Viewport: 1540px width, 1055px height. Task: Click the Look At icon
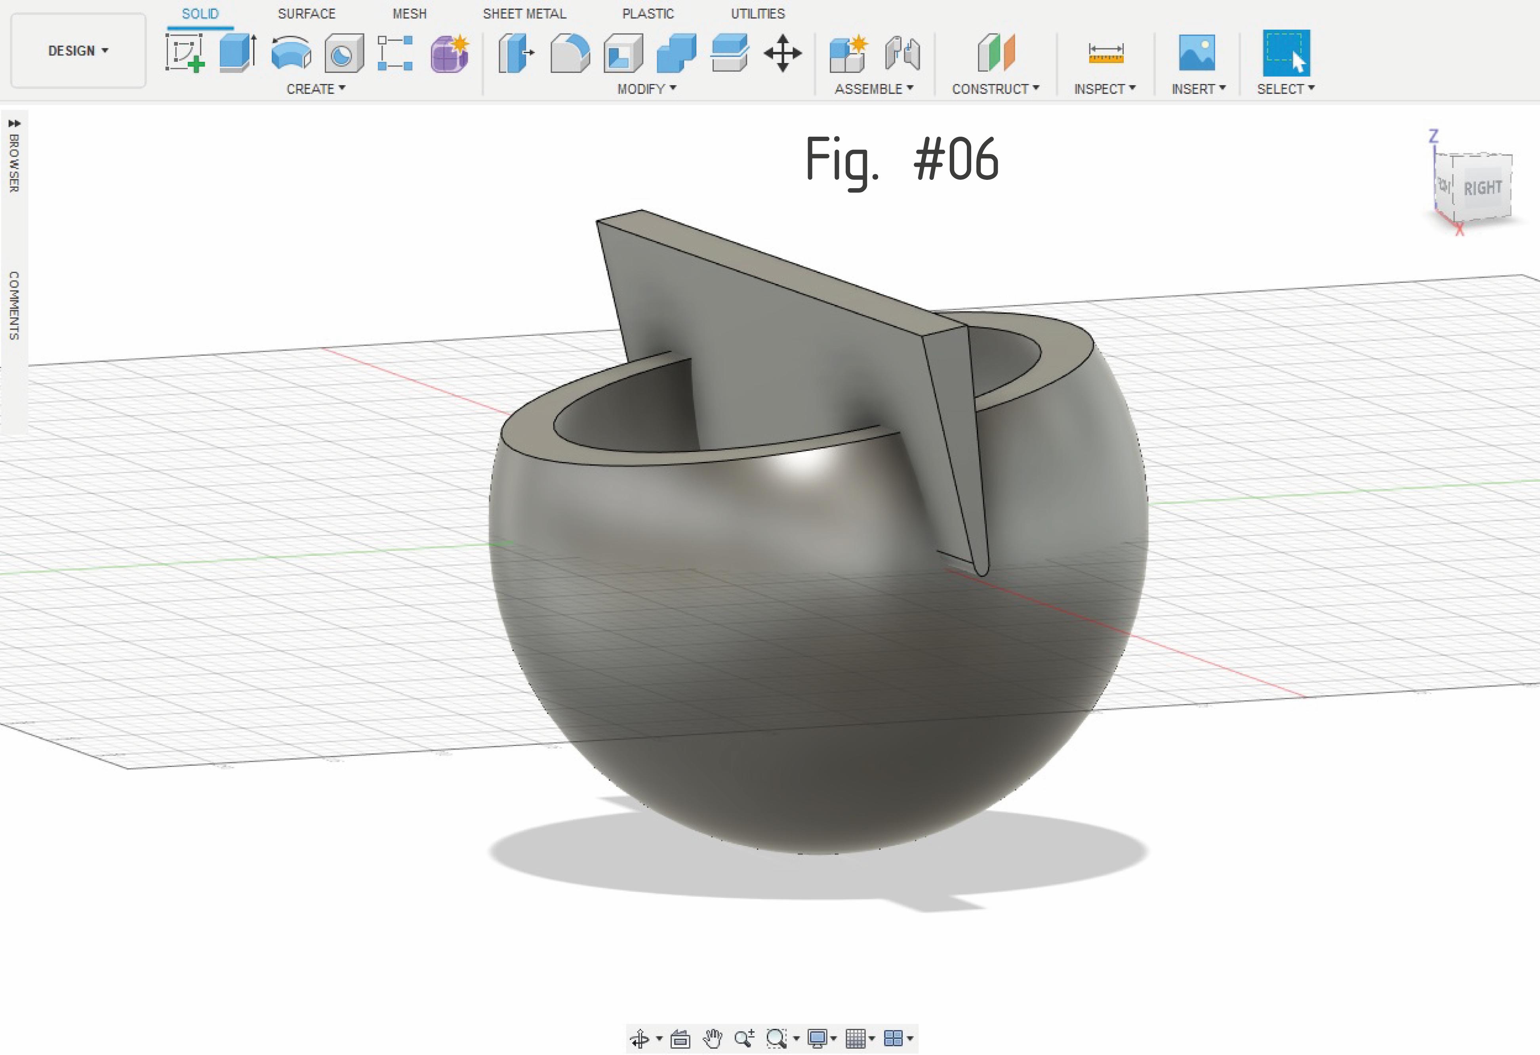680,1038
